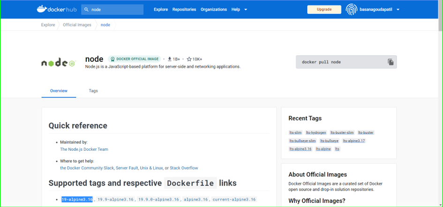Viewport: 443px width, 207px height.
Task: Click the 19.9-alpine3.16 tag link
Action: pos(115,200)
